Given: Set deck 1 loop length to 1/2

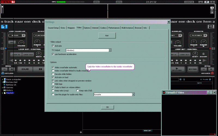Looking at the screenshot, I should (x=20, y=60).
